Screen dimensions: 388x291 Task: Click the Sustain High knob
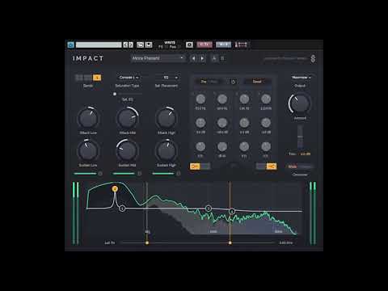(x=167, y=150)
